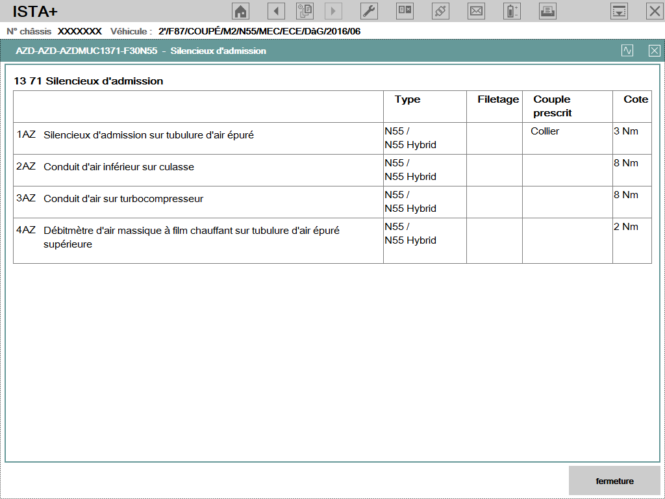
Task: Click the 13 71 Silencieux d'admission heading
Action: (88, 81)
